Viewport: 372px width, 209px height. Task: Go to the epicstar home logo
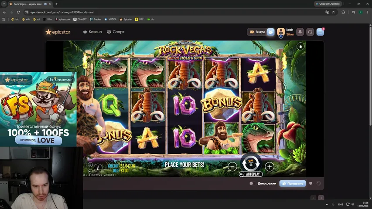tap(58, 32)
